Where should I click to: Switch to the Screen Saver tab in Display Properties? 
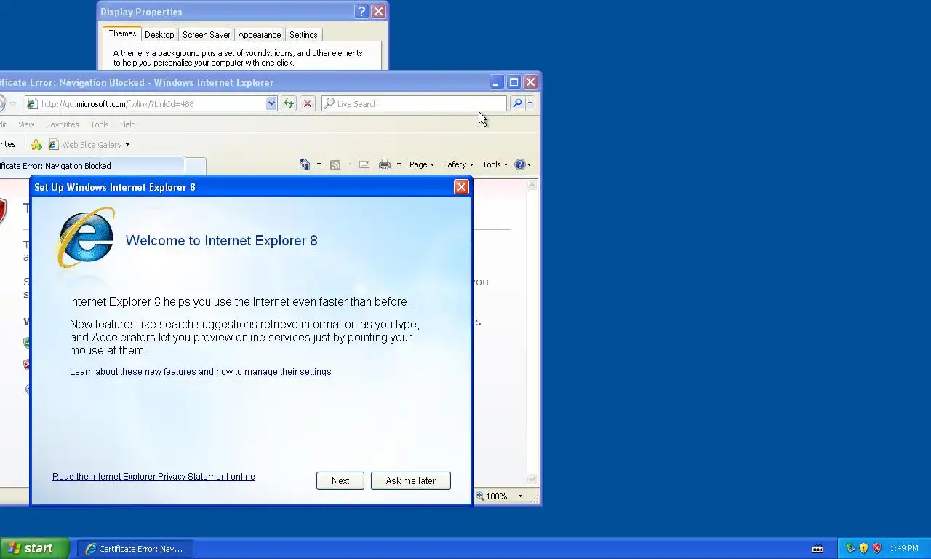[x=207, y=35]
